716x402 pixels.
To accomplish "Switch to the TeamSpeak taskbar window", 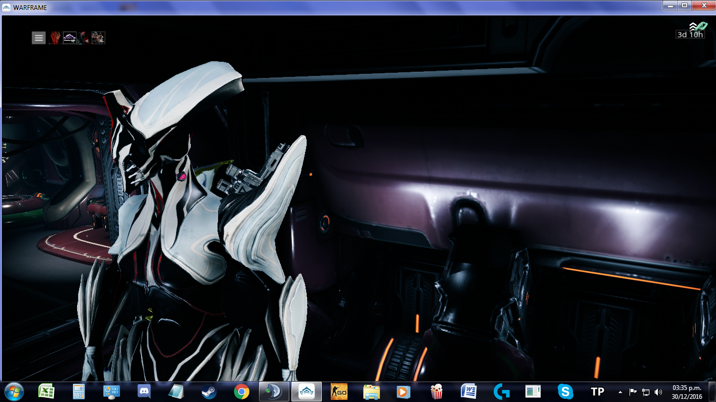I will pyautogui.click(x=274, y=392).
